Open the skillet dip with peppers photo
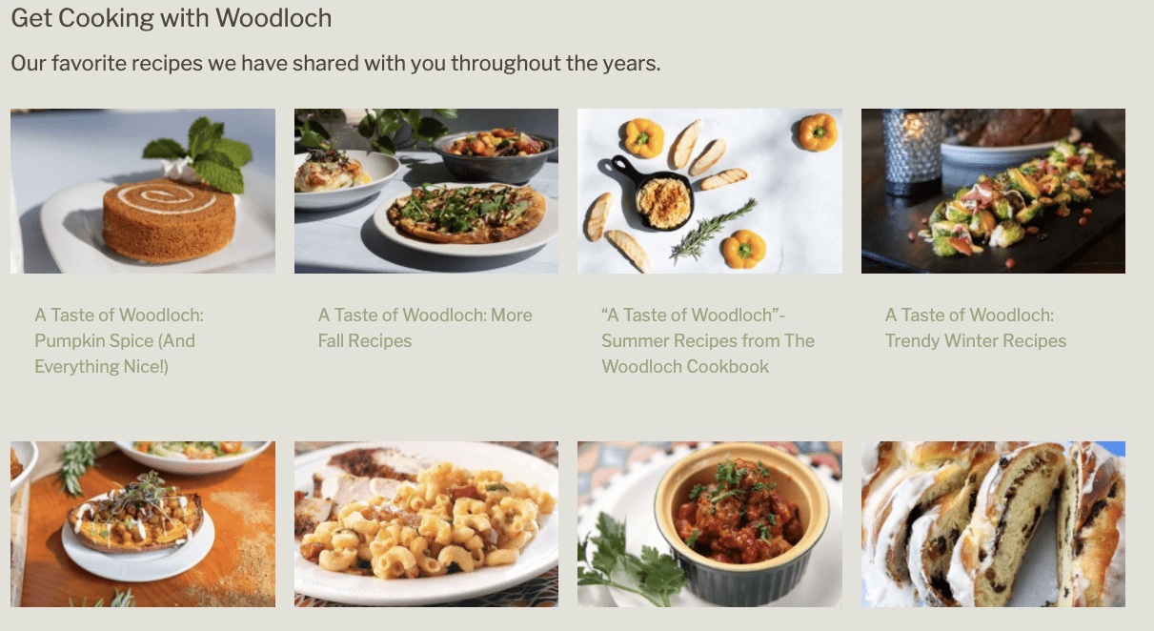The width and height of the screenshot is (1154, 631). pyautogui.click(x=710, y=191)
